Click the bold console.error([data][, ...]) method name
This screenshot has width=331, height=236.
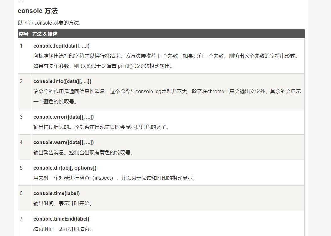click(x=63, y=117)
